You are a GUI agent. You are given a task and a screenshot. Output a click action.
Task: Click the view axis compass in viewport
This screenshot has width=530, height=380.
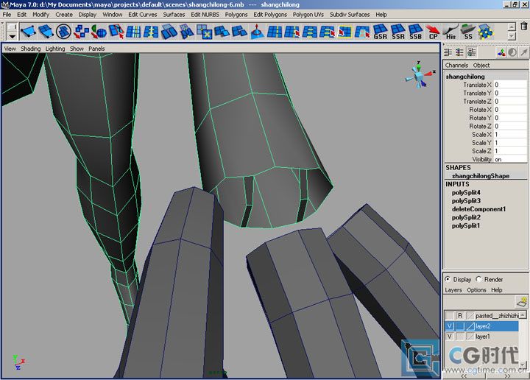coord(420,74)
